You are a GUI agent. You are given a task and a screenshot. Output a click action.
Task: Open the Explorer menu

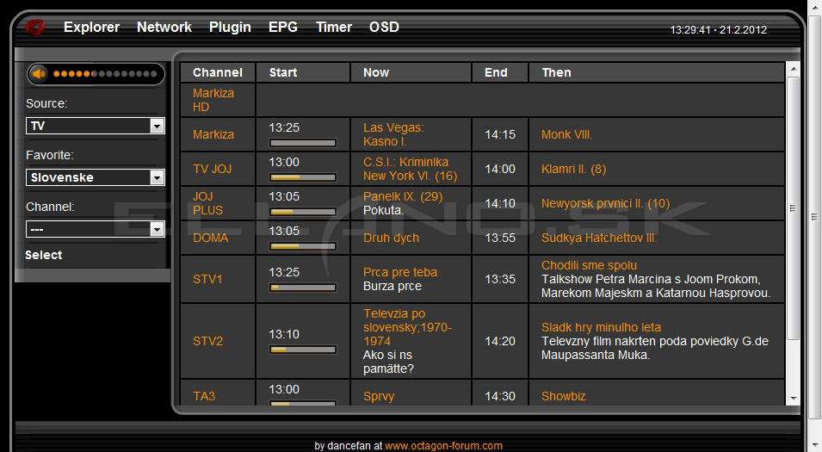pyautogui.click(x=91, y=27)
